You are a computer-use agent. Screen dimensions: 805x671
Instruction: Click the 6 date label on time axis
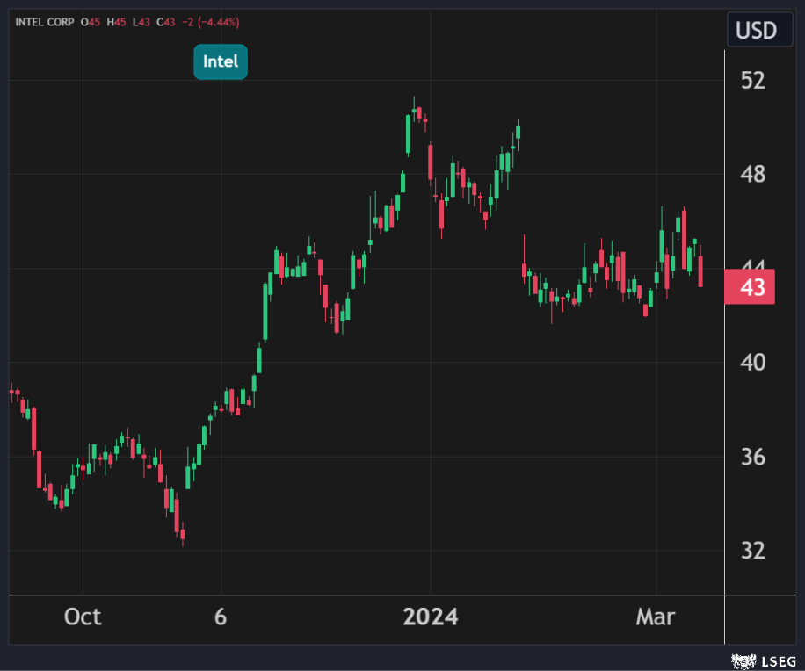click(x=221, y=617)
